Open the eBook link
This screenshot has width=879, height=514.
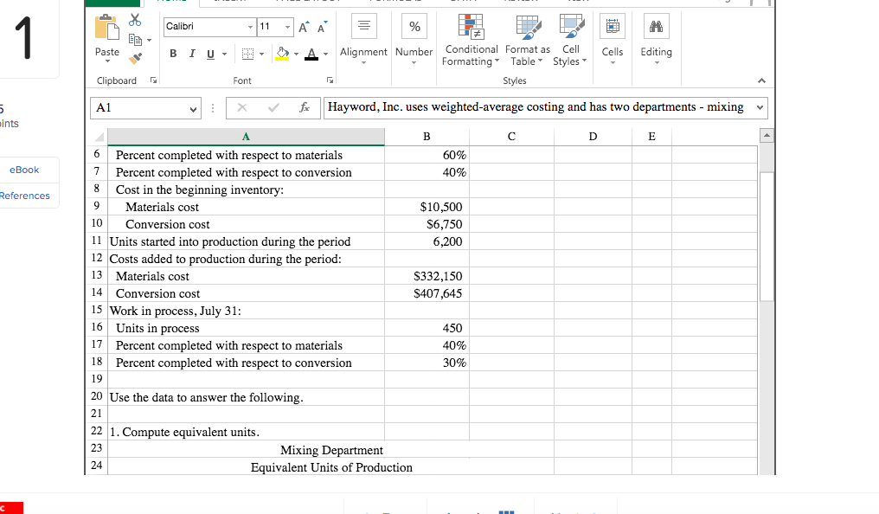(24, 170)
